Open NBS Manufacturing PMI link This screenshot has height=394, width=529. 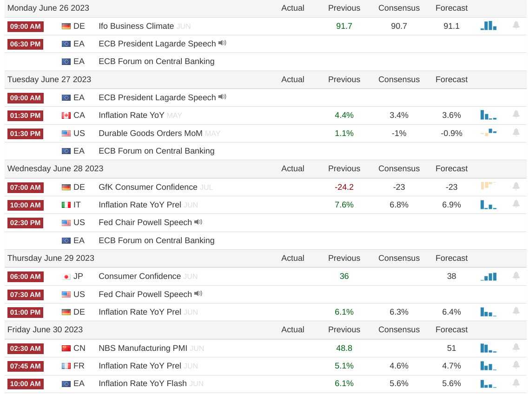[143, 348]
